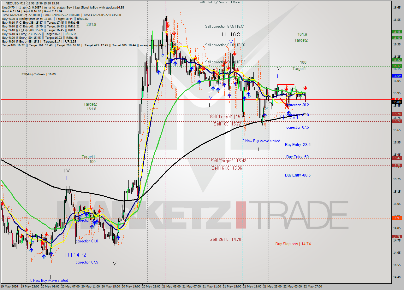Select the green 16.40 price tag
The width and height of the screenshot is (404, 290).
[x=397, y=38]
